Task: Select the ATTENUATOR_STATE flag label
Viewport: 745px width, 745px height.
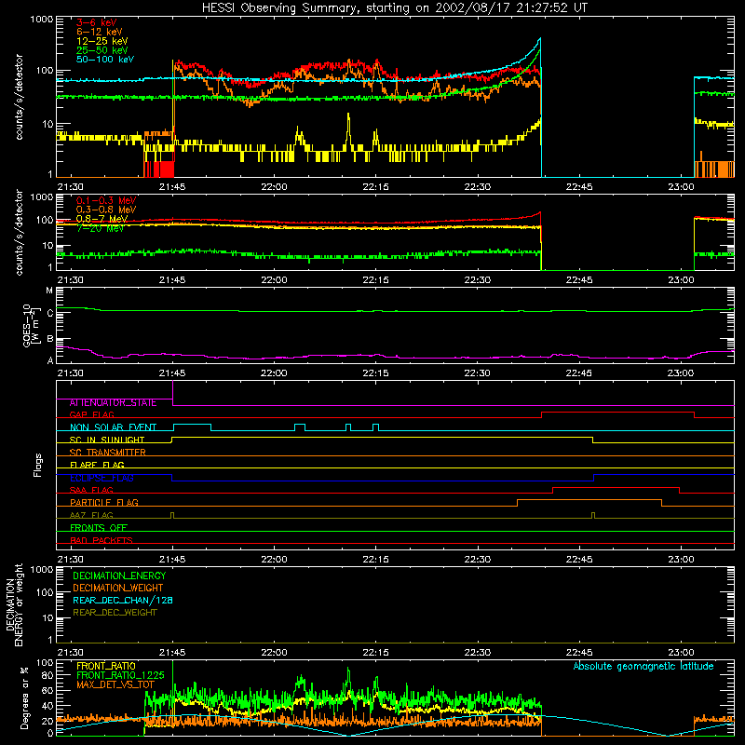Action: [113, 403]
